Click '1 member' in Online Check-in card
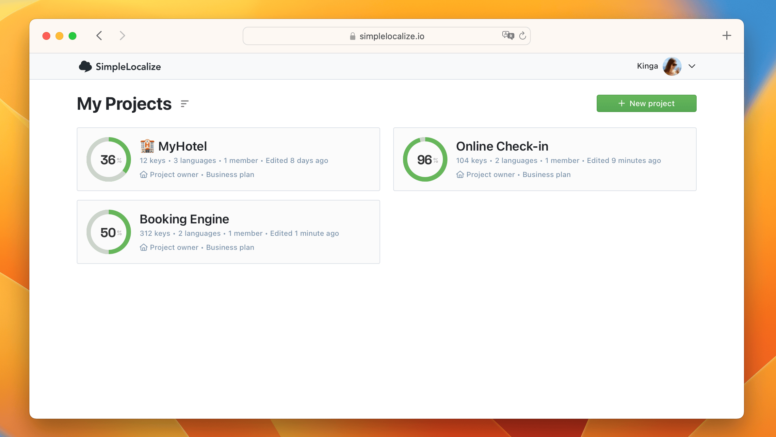Screen dimensions: 776x437 tap(562, 160)
